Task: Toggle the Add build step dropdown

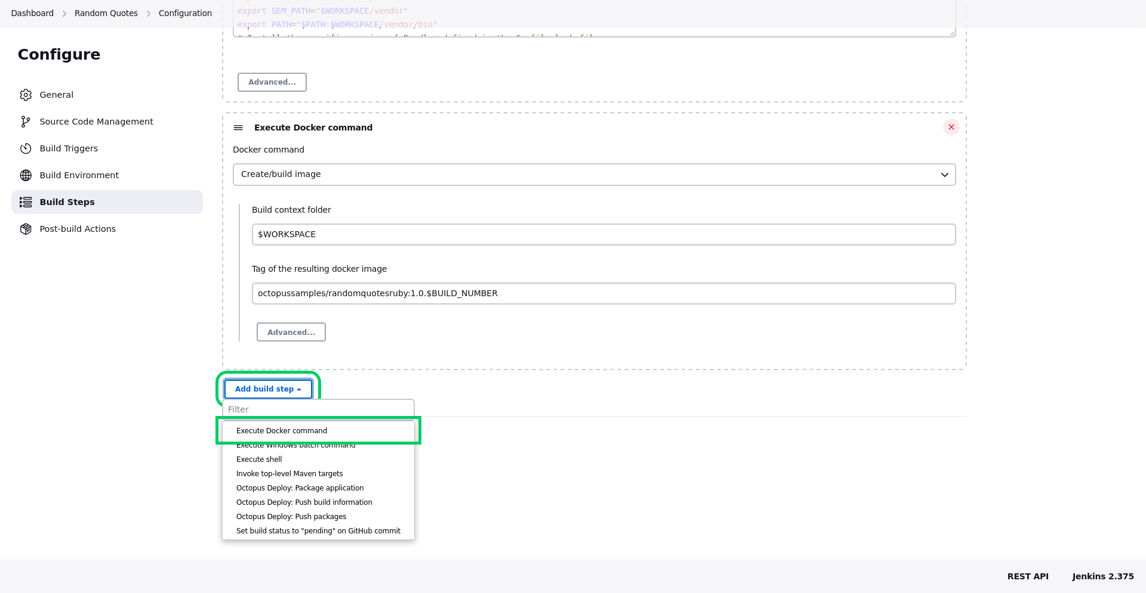Action: pyautogui.click(x=268, y=389)
